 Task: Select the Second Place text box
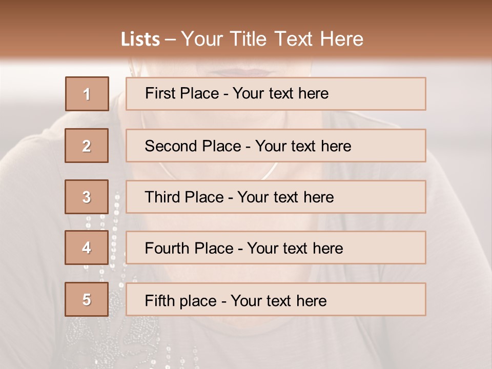coord(276,146)
